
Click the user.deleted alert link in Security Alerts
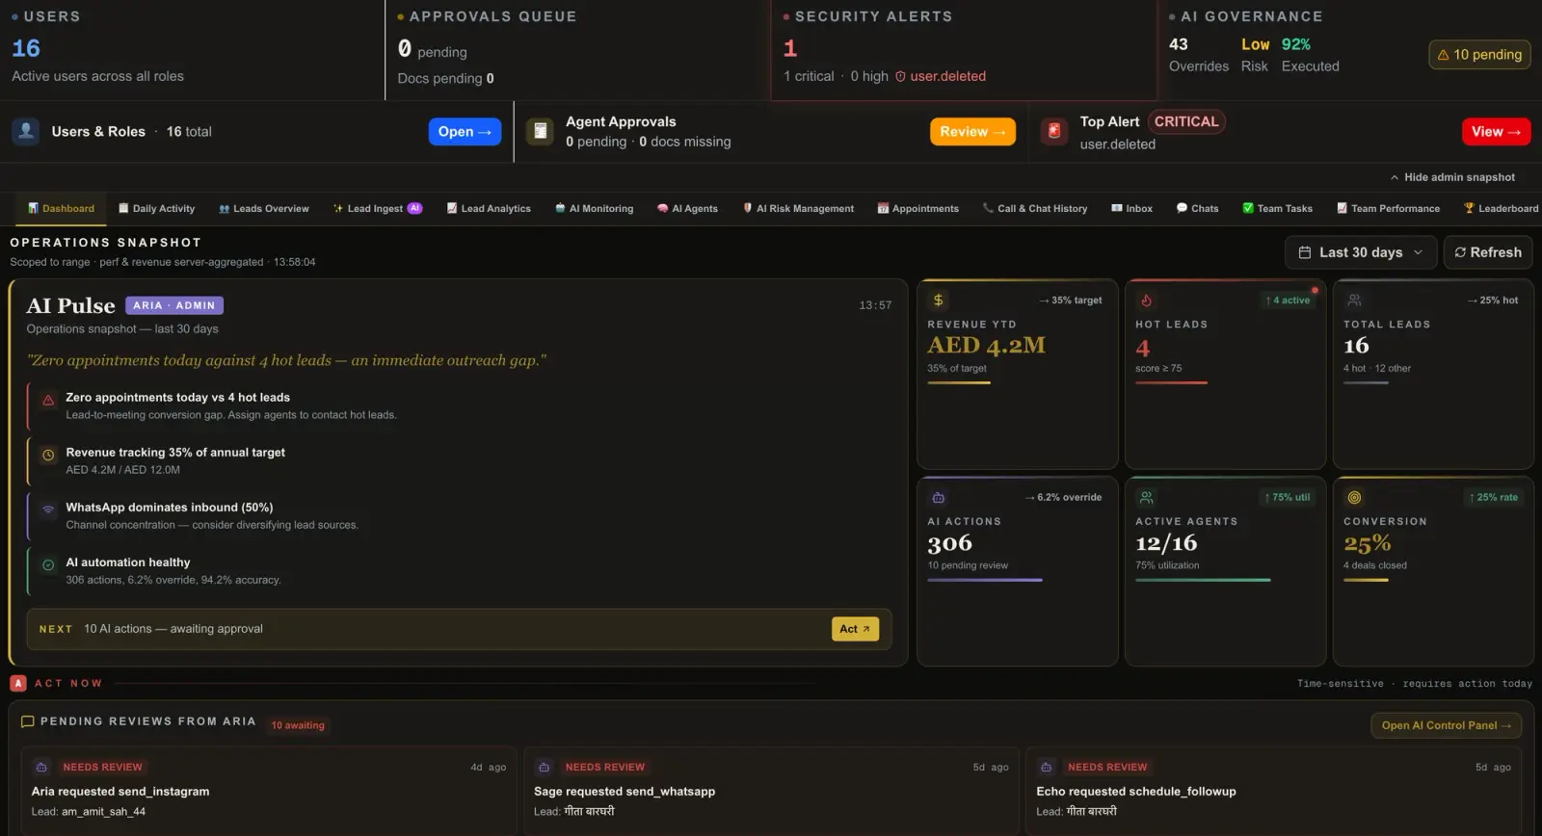pos(948,76)
